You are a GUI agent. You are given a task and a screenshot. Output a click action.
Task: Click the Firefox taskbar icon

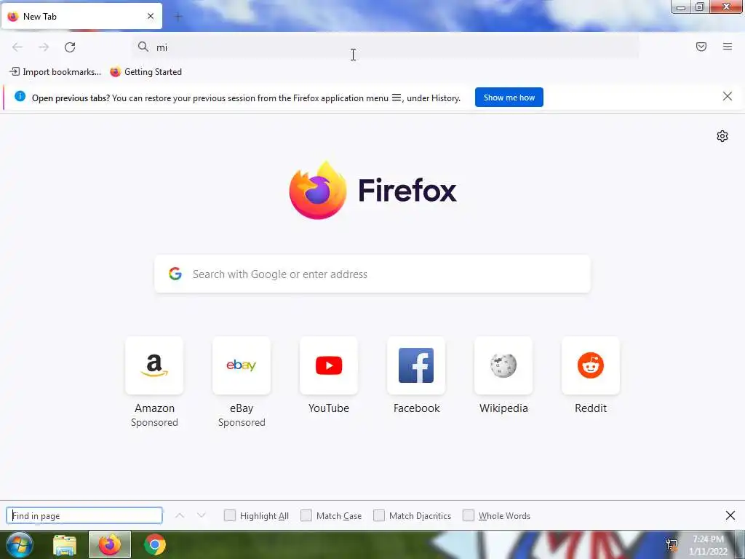110,544
